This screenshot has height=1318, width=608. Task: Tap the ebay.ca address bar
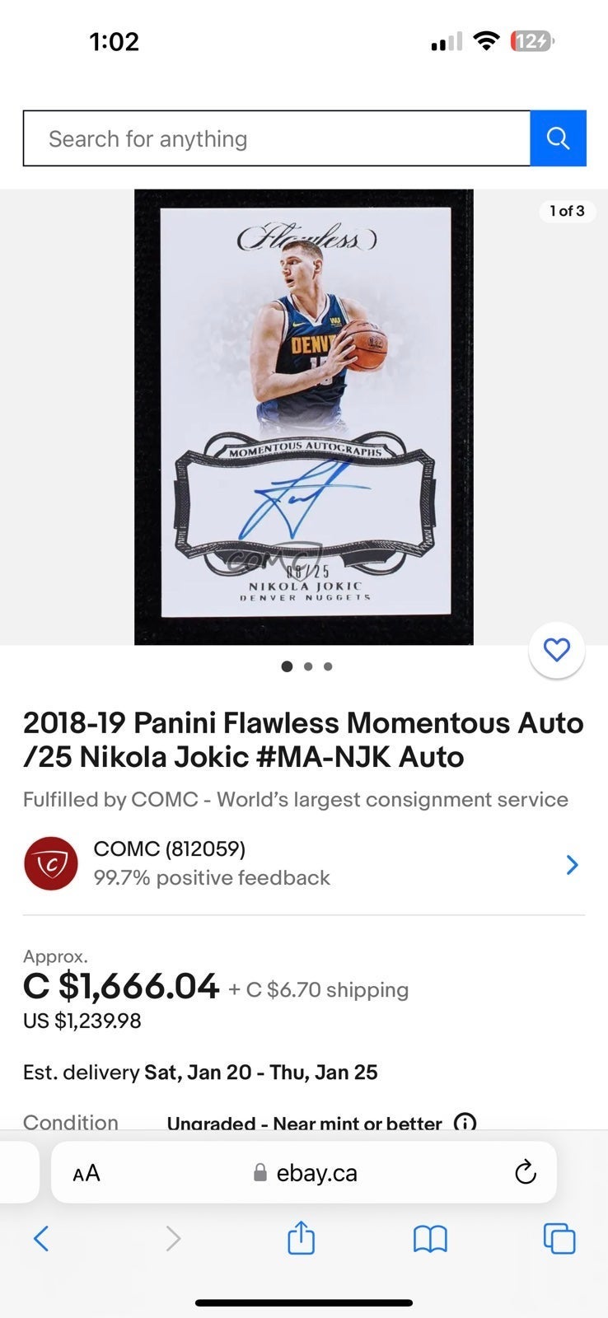pos(304,1172)
